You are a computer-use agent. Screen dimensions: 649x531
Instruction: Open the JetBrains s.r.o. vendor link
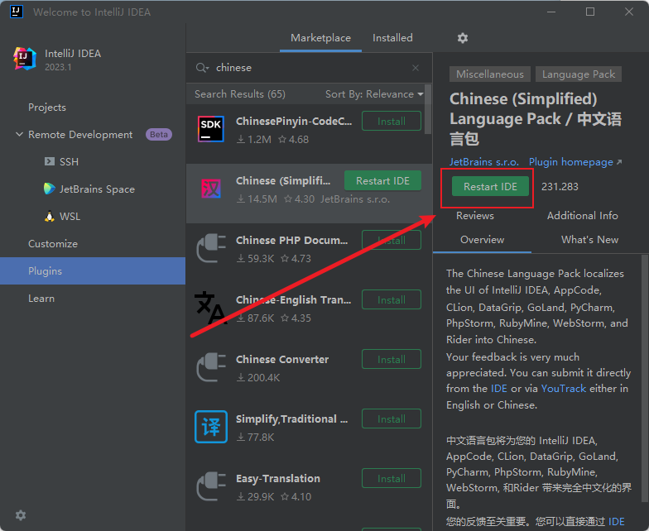coord(483,162)
